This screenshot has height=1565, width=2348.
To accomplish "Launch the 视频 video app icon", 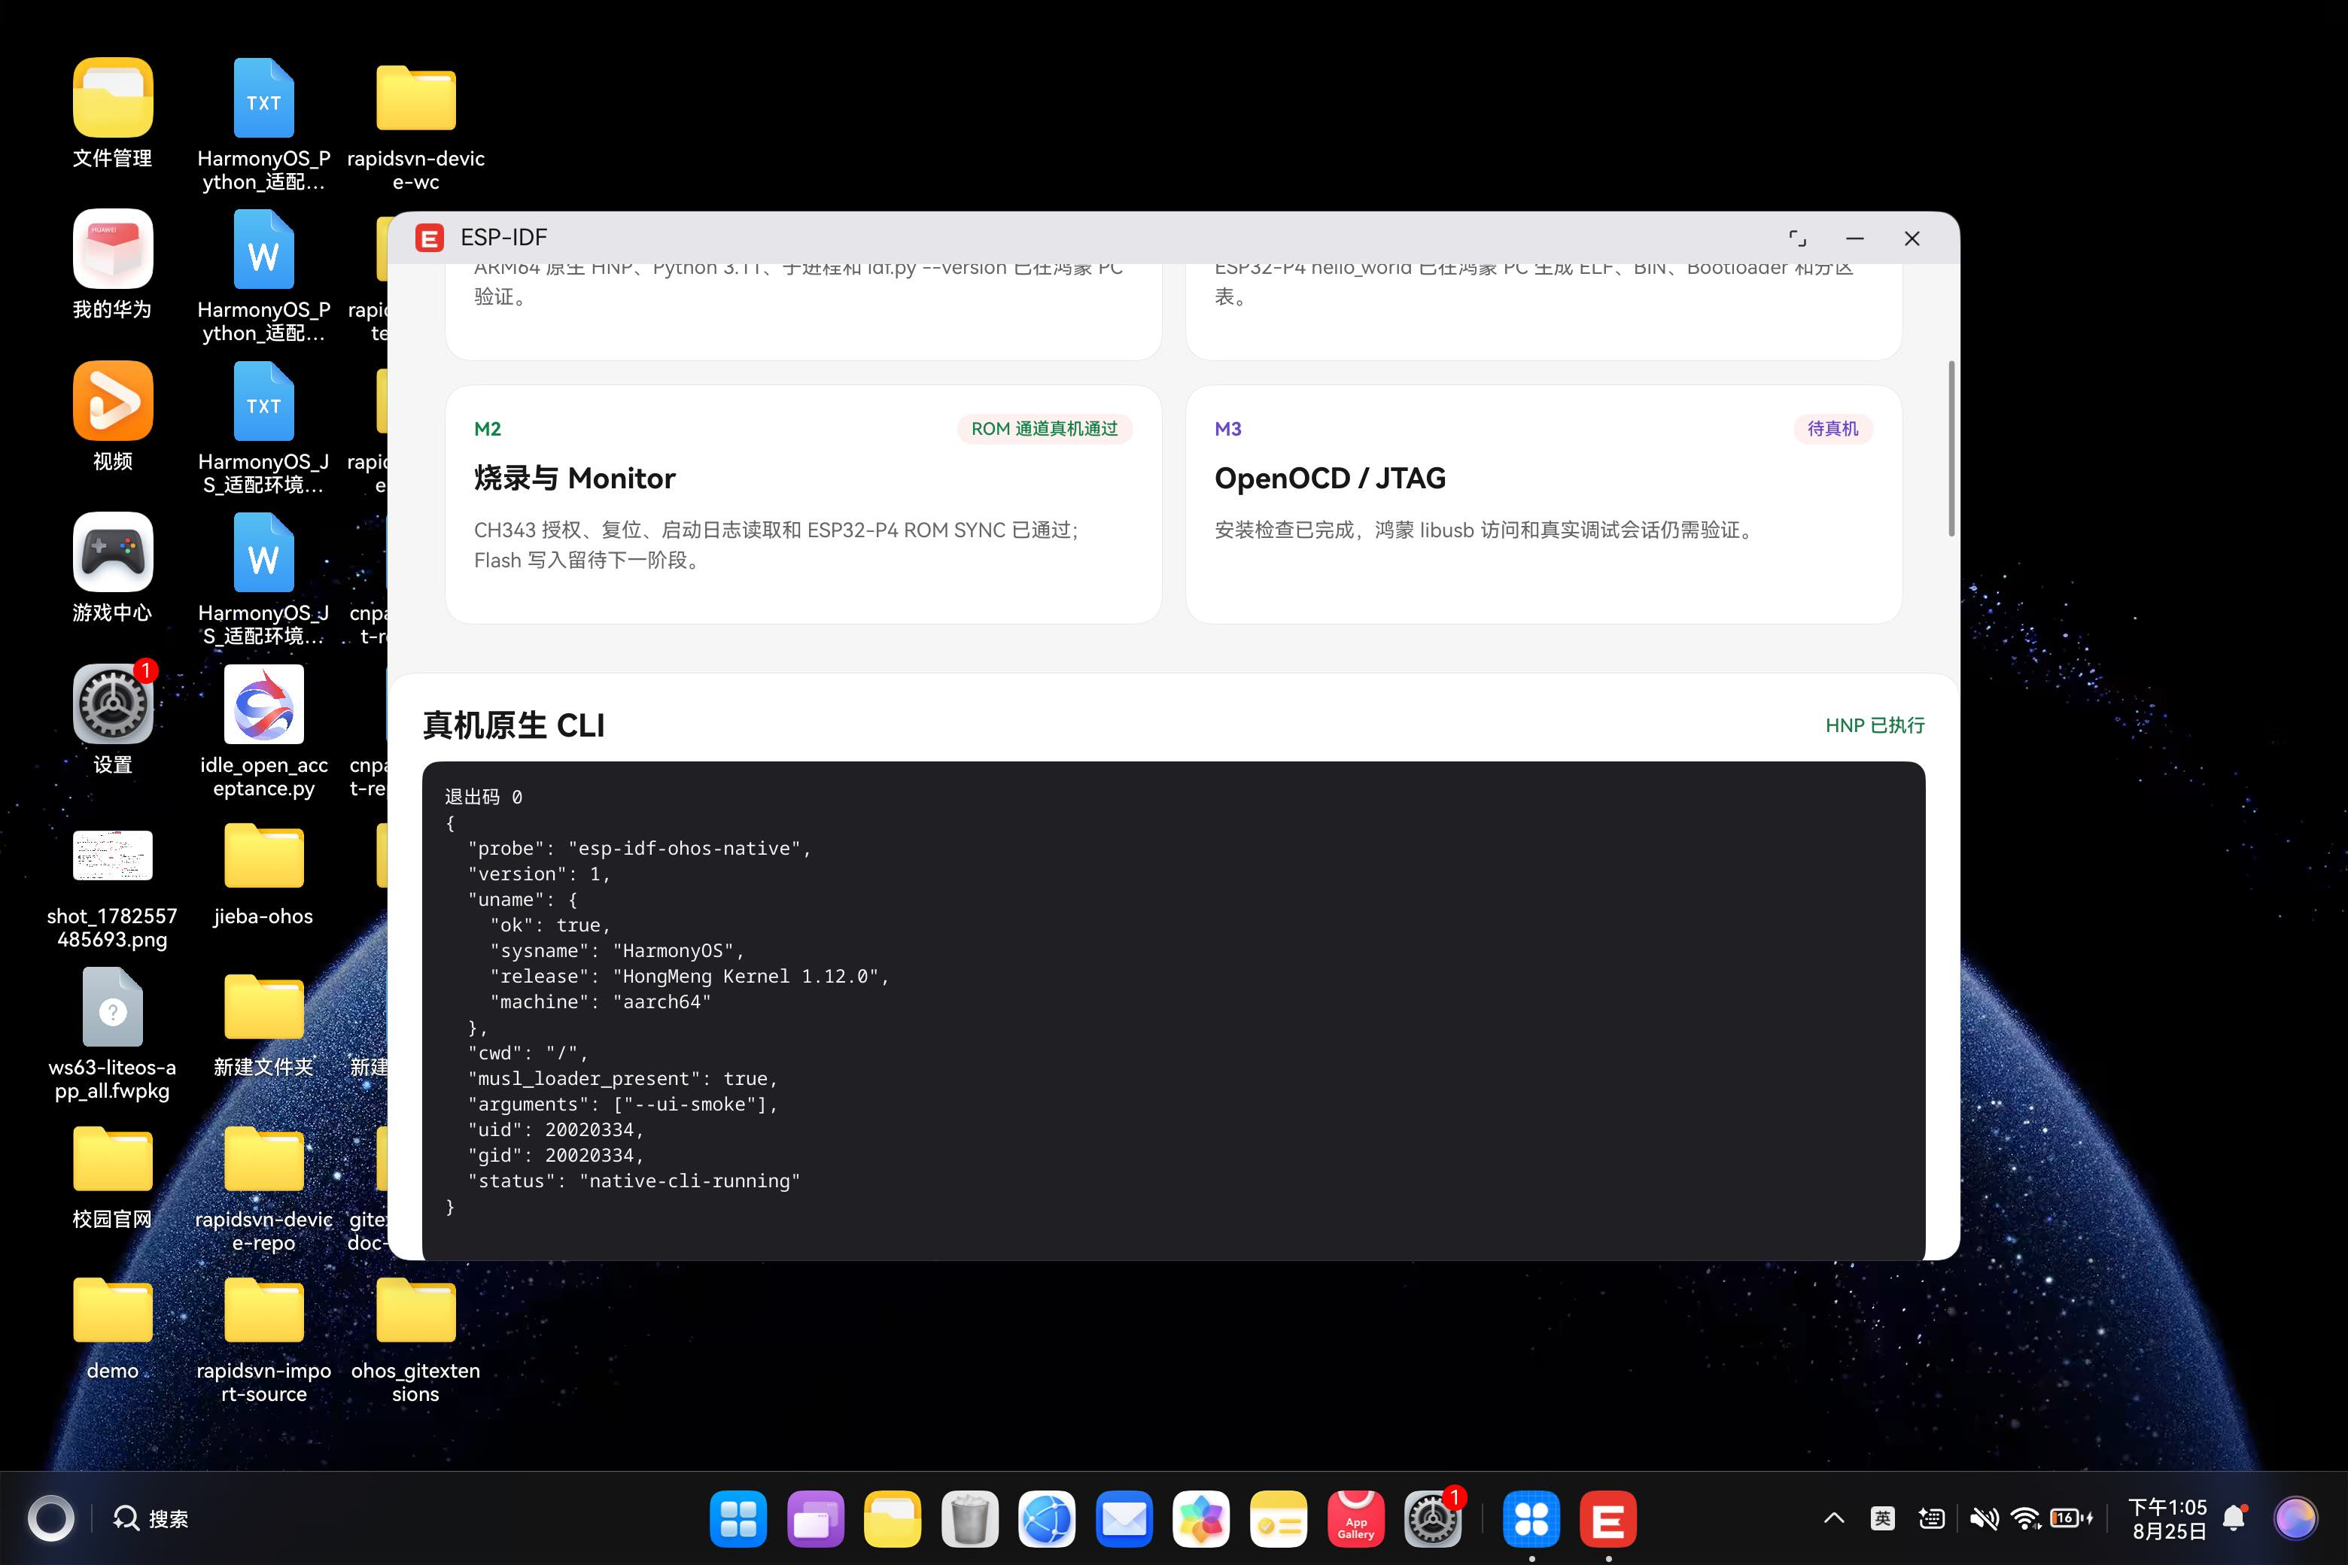I will click(113, 400).
